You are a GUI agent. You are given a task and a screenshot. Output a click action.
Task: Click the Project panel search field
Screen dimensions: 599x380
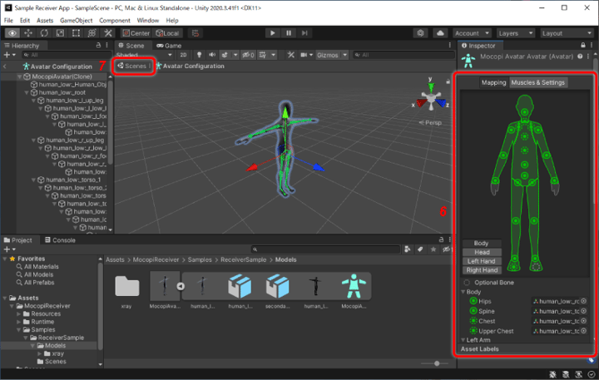(x=325, y=249)
